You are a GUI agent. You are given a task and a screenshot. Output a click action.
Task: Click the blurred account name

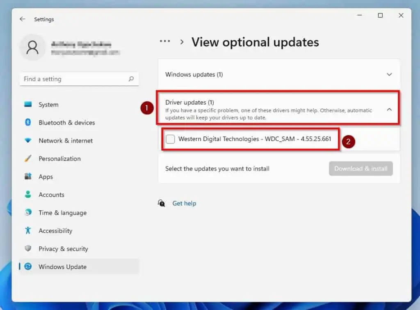(81, 44)
